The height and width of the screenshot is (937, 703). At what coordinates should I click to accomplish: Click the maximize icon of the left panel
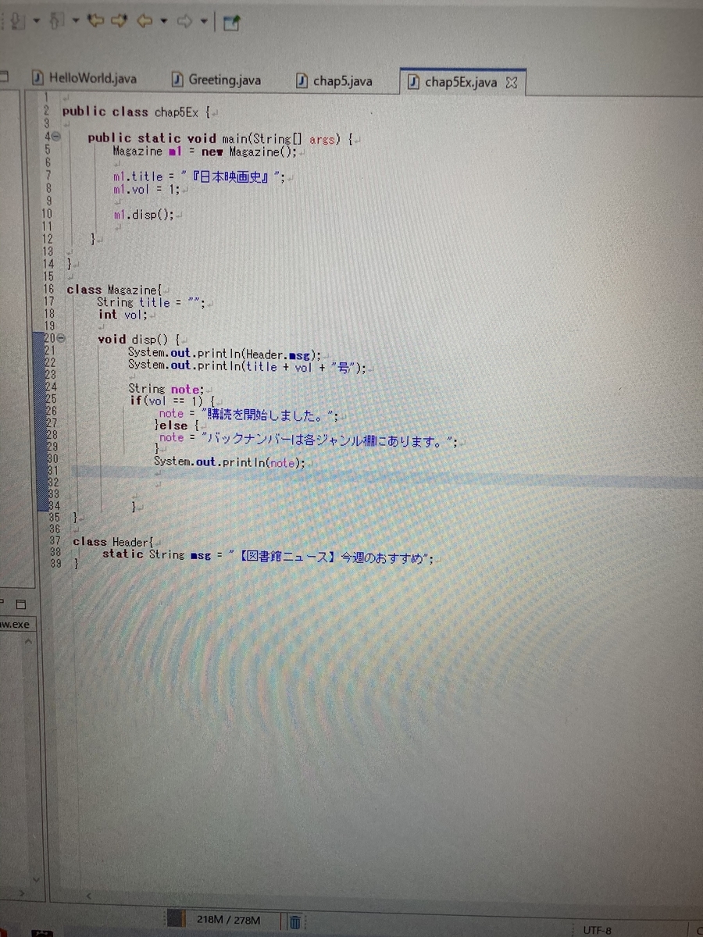coord(5,77)
